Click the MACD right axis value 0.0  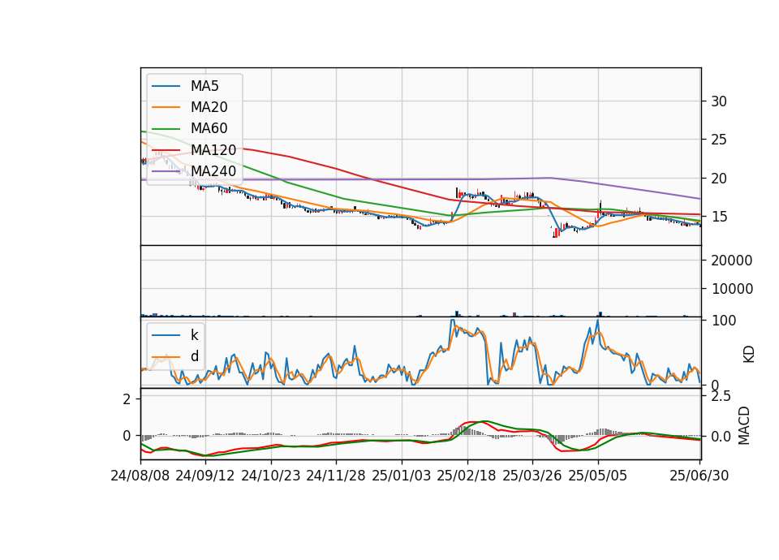pos(721,437)
